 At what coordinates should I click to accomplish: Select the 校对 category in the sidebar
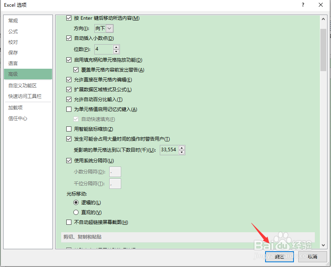13,42
